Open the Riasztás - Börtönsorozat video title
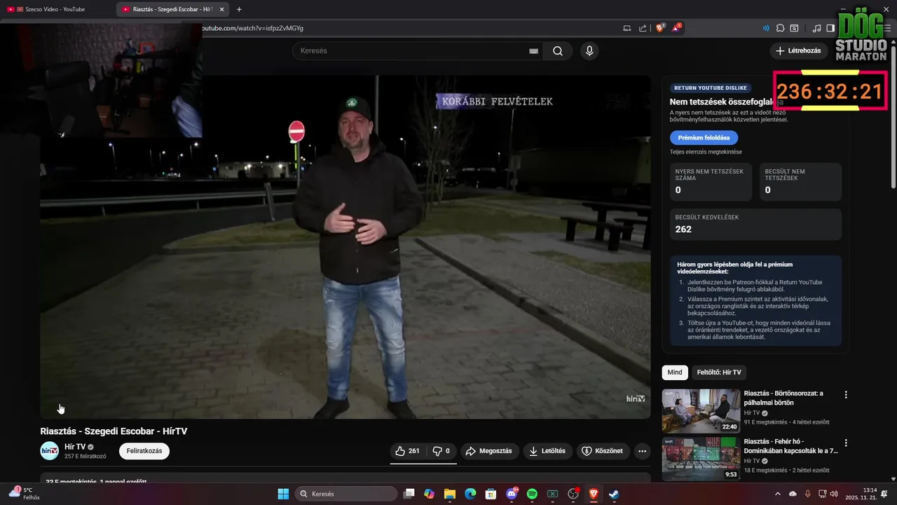 tap(783, 398)
